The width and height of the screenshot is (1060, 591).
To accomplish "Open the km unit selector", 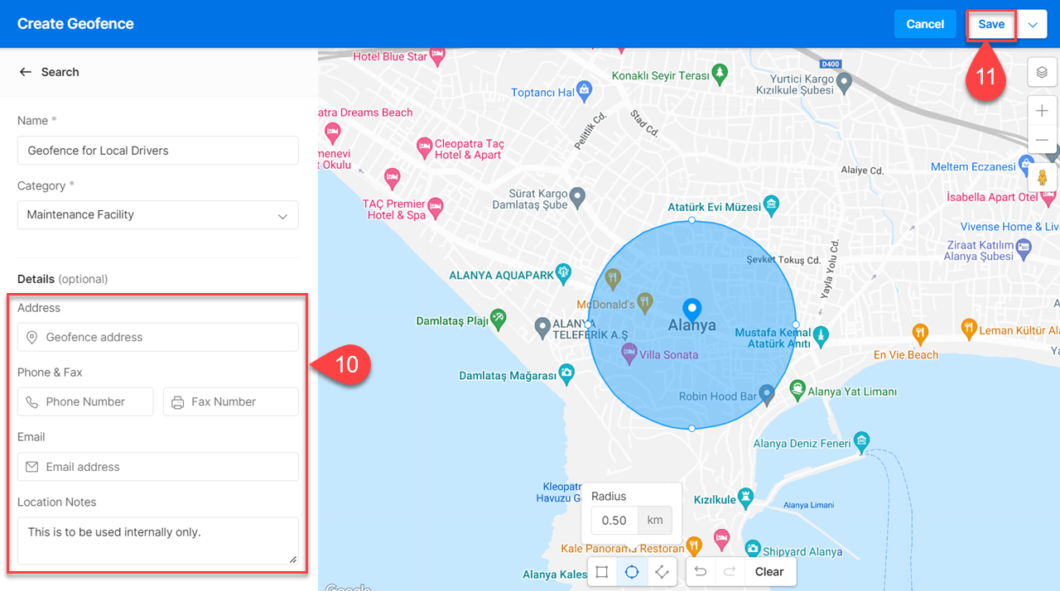I will [x=655, y=521].
